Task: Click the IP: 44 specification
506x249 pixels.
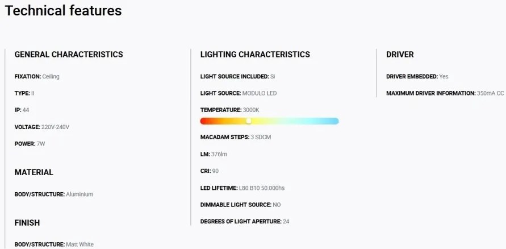Action: point(22,110)
